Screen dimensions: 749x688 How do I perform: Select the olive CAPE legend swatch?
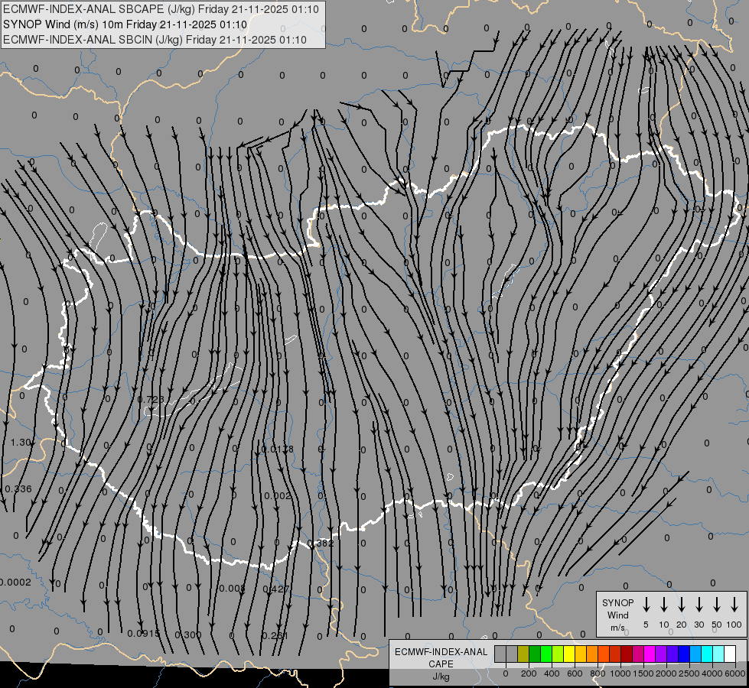coord(523,654)
